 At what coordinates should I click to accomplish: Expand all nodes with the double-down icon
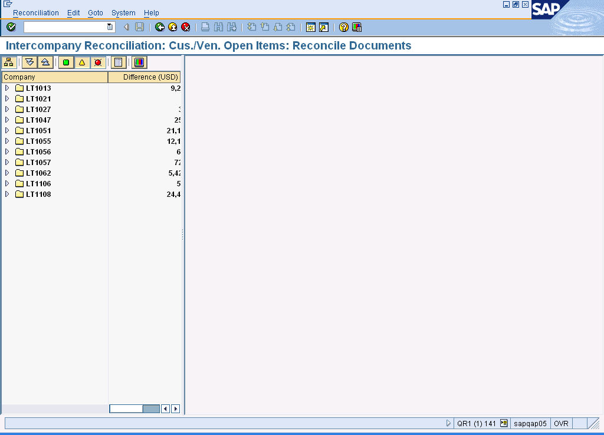(29, 62)
